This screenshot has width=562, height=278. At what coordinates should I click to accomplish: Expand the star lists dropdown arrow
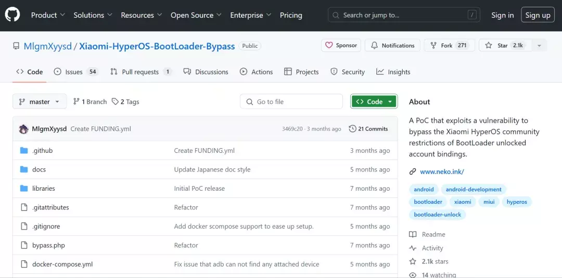(x=539, y=46)
